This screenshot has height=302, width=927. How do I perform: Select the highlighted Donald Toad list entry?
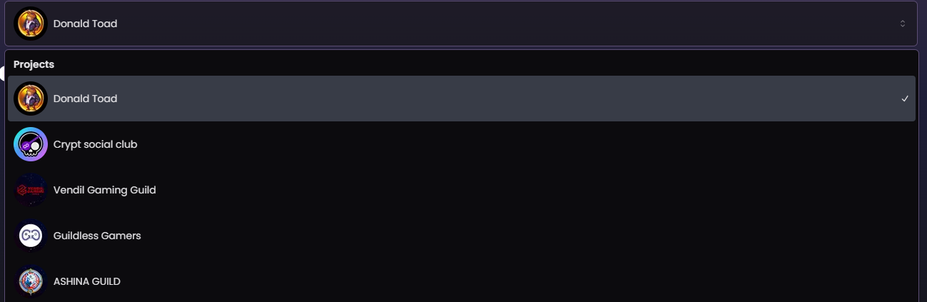pyautogui.click(x=462, y=99)
